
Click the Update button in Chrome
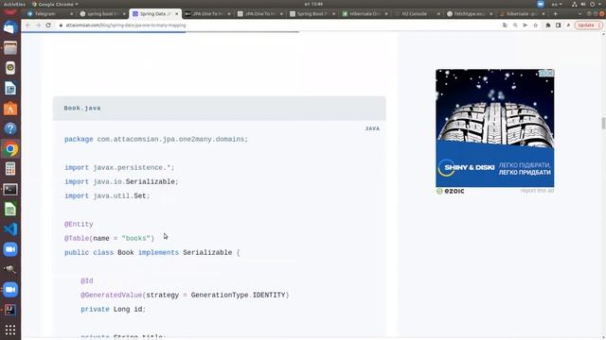[588, 25]
